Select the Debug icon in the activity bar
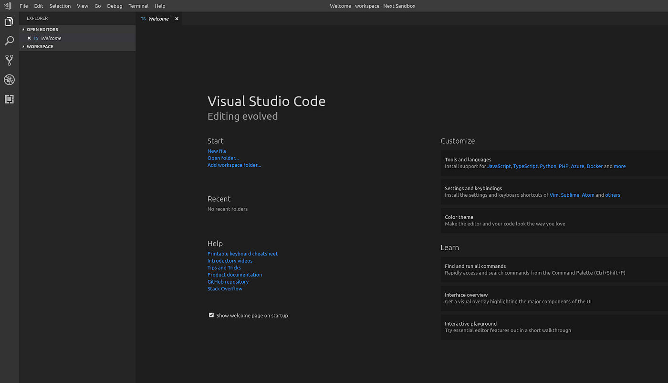 [x=9, y=79]
